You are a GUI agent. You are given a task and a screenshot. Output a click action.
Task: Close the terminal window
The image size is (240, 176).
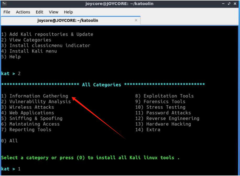(x=235, y=4)
